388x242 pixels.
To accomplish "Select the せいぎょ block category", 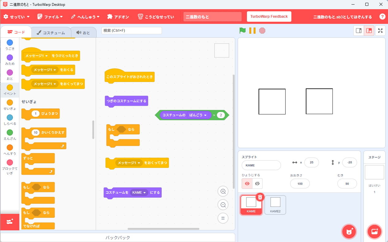I will [10, 105].
